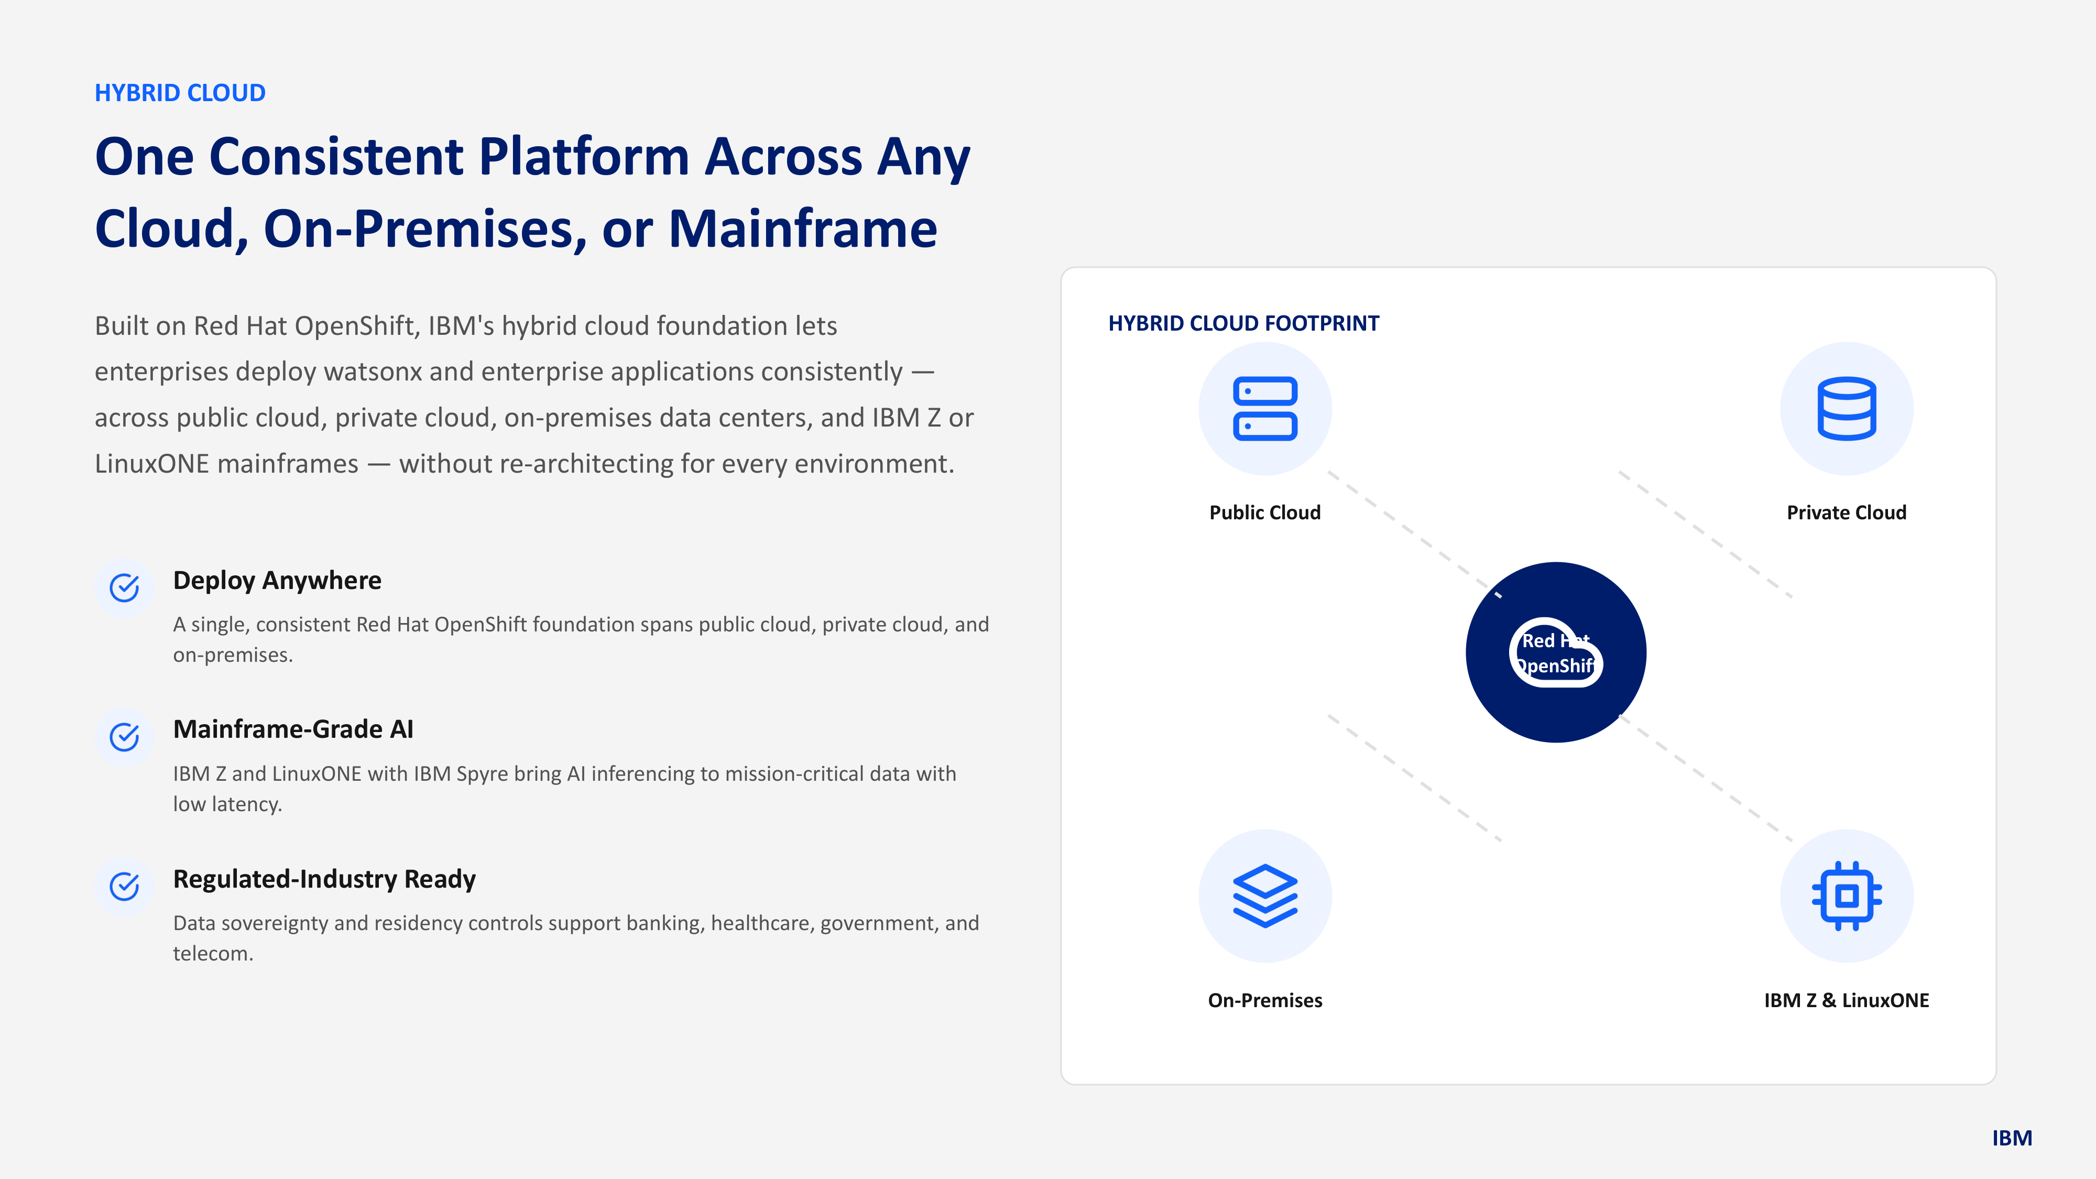2096x1179 pixels.
Task: Click the HYBRID CLOUD section label
Action: click(x=180, y=93)
